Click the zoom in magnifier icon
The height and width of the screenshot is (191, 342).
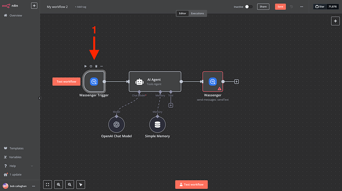[x=59, y=185]
